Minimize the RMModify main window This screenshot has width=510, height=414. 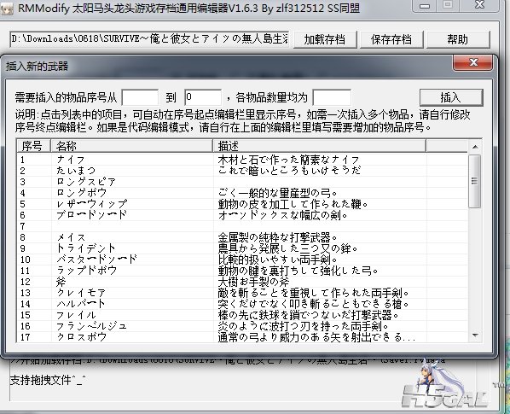425,5
